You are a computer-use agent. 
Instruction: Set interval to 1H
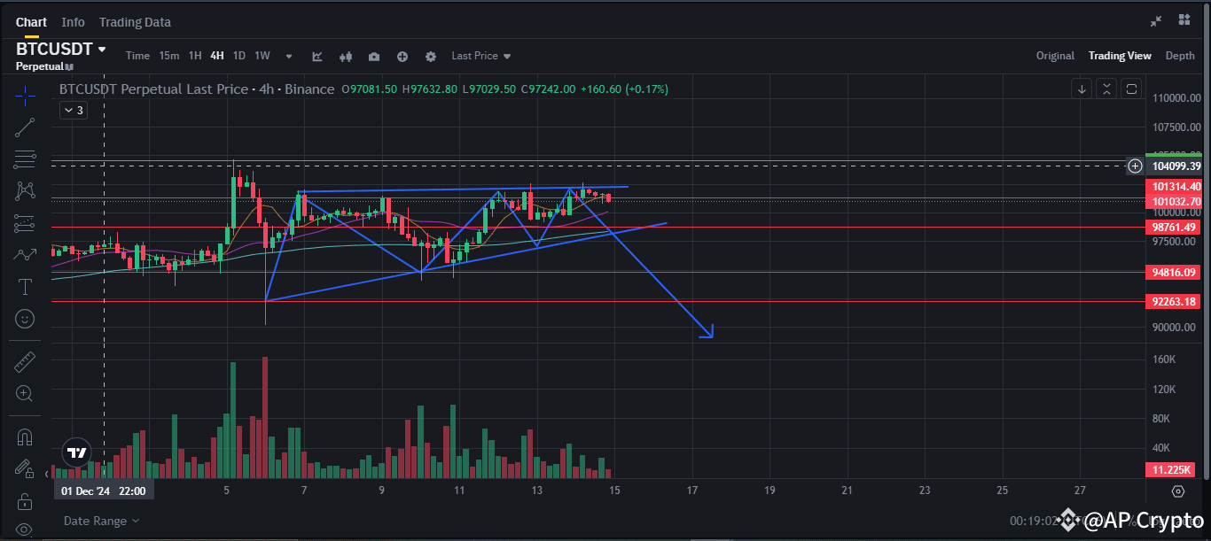coord(195,56)
